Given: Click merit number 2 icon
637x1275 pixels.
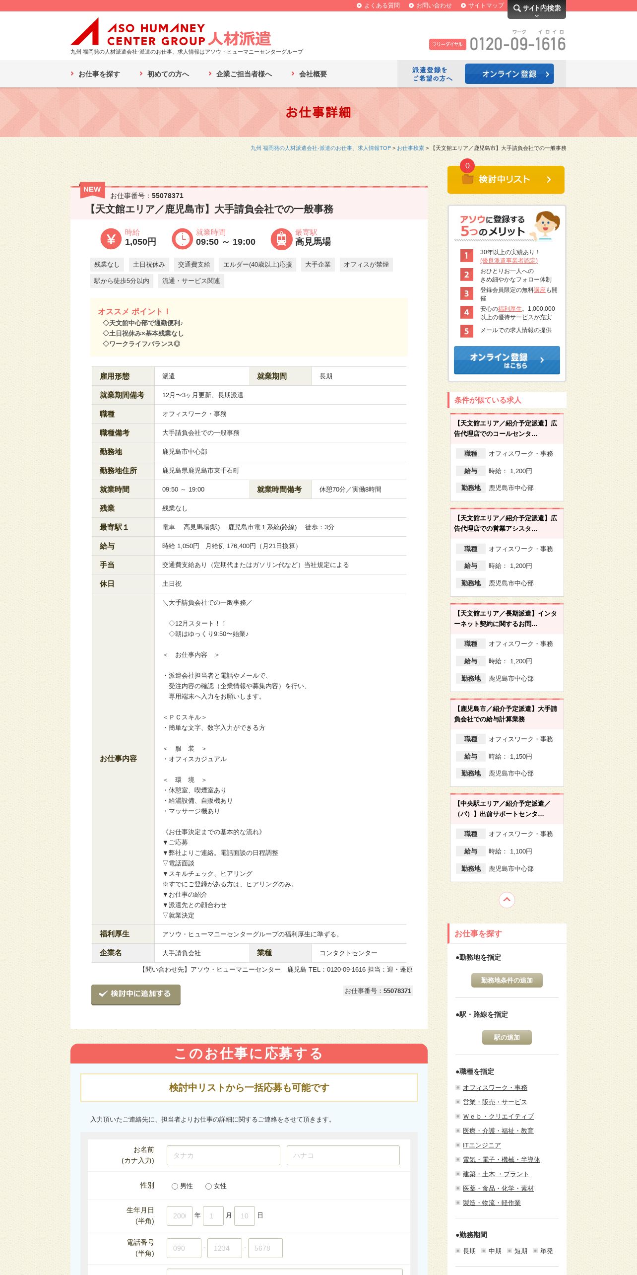Looking at the screenshot, I should pyautogui.click(x=466, y=275).
